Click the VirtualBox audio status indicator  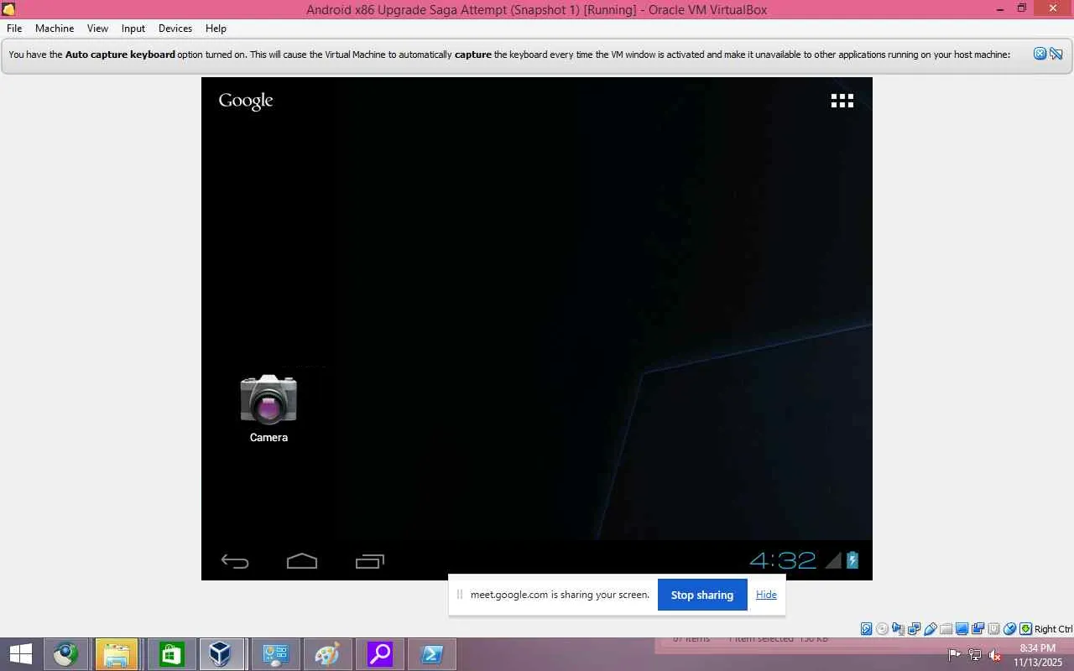point(899,629)
